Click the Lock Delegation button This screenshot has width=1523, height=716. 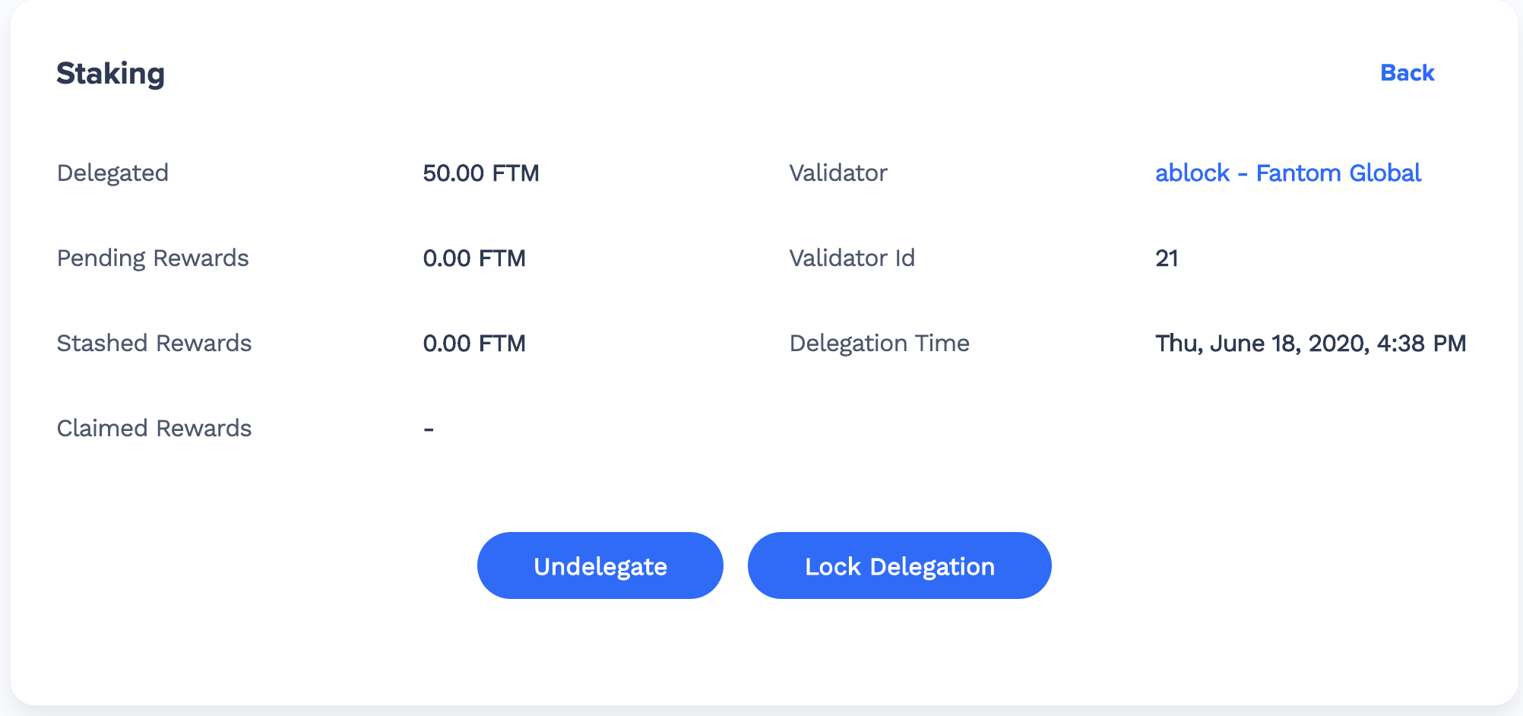899,566
